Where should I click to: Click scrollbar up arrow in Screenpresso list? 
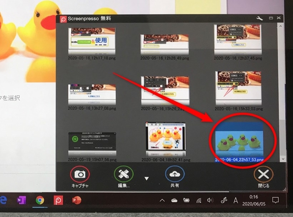click(281, 26)
